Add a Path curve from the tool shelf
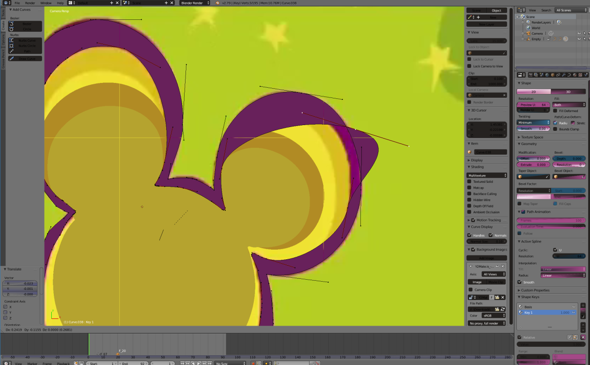Viewport: 590px width, 365px height. [x=25, y=51]
